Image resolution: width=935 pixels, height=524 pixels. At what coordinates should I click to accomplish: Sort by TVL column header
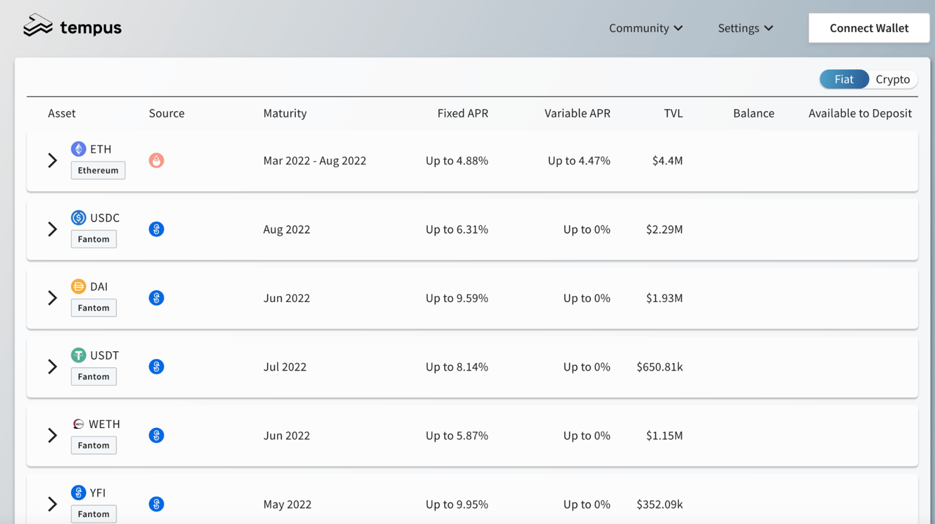(x=673, y=113)
